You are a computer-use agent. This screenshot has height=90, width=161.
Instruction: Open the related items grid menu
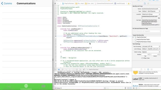55,3
